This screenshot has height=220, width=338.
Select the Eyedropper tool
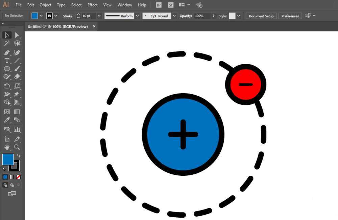[x=7, y=120]
